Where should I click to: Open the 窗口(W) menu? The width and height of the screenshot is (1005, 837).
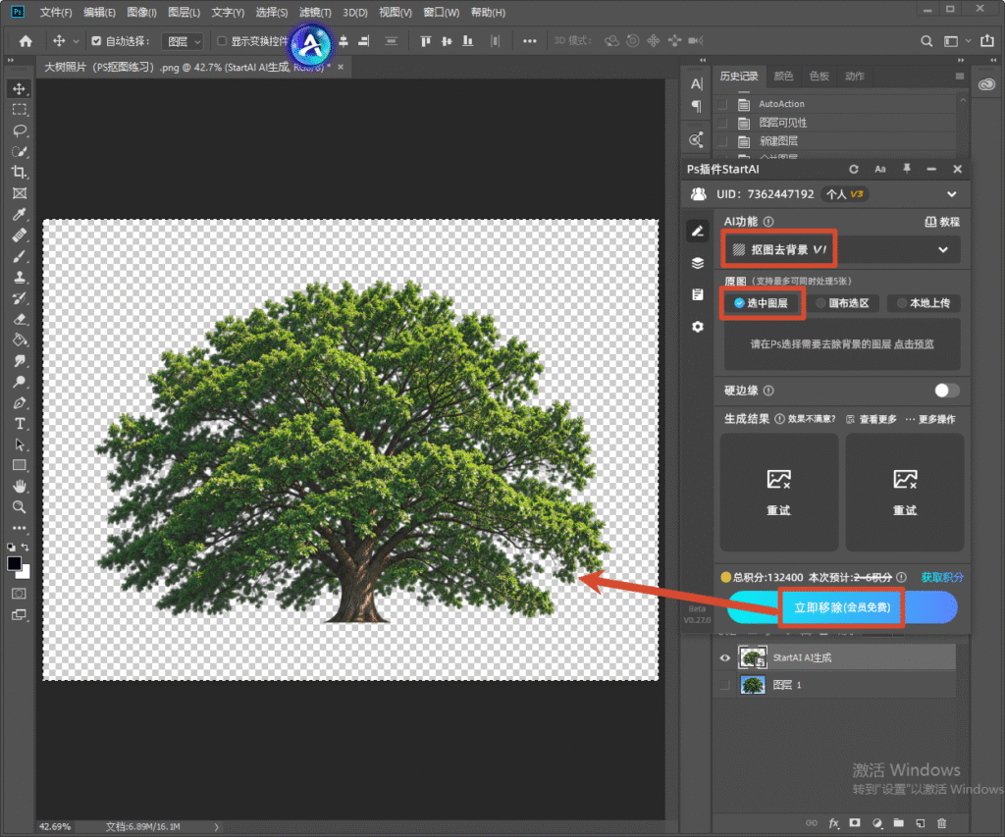tap(442, 12)
